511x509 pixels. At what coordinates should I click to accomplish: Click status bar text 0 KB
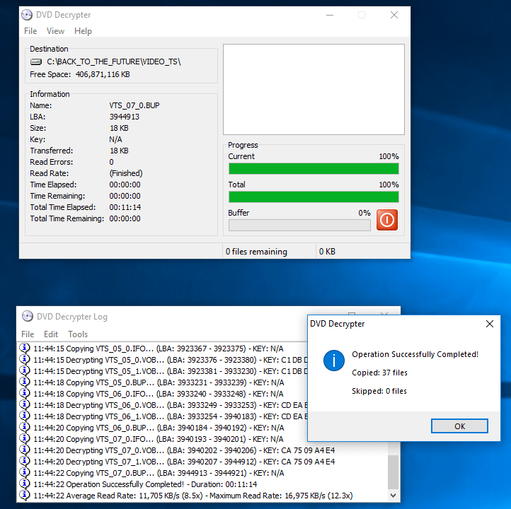(x=327, y=252)
